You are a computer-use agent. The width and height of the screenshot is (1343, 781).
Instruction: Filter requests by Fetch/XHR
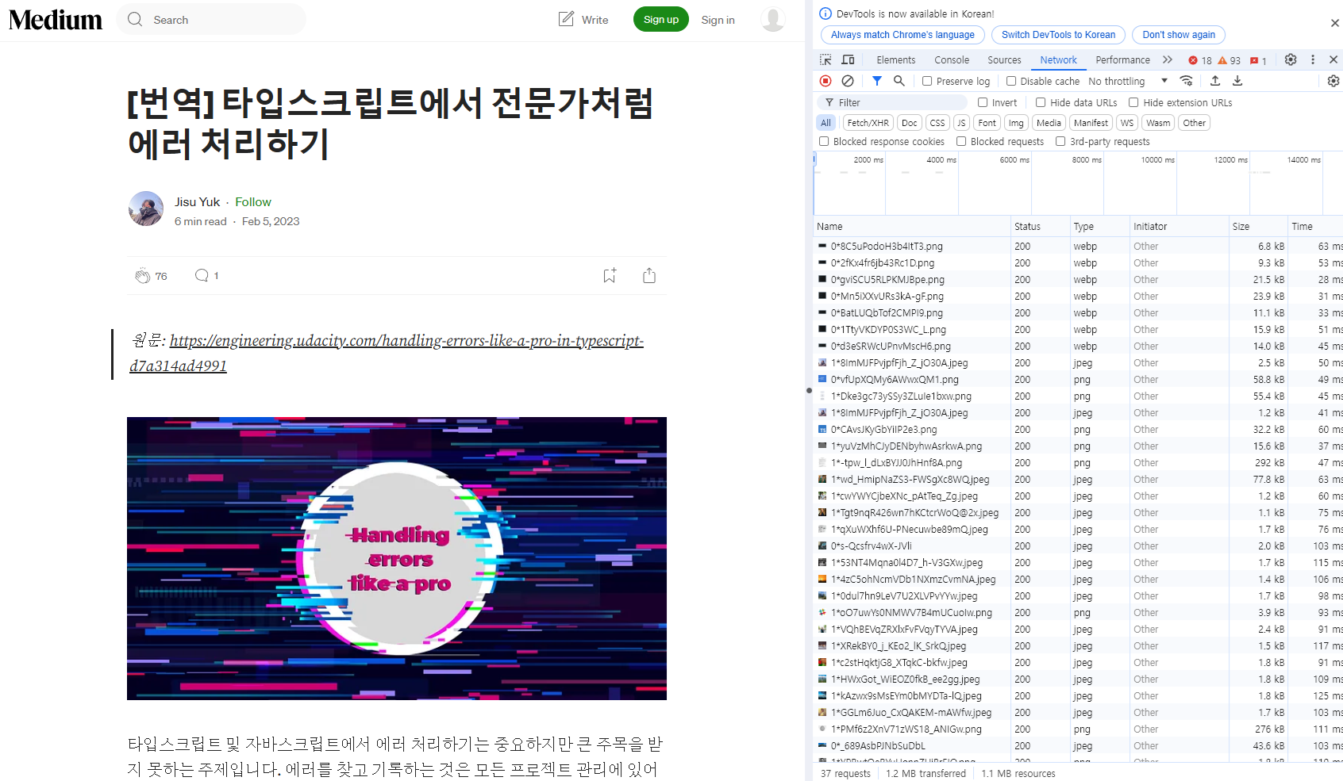tap(868, 123)
